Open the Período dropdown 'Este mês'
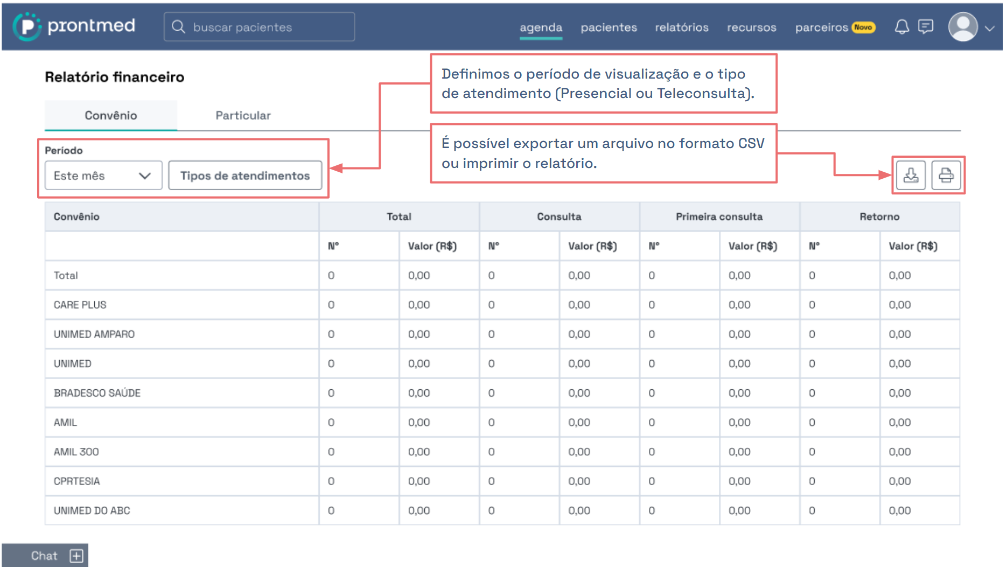This screenshot has width=1007, height=568. coord(103,176)
